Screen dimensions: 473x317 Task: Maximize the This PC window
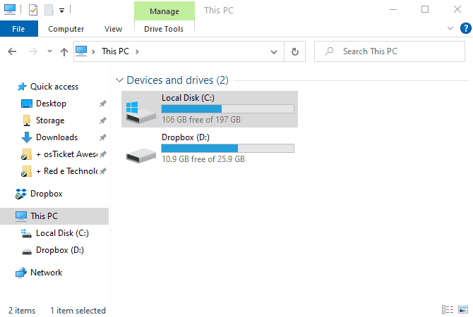point(425,10)
